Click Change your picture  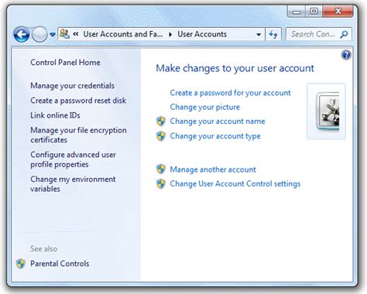pyautogui.click(x=205, y=107)
